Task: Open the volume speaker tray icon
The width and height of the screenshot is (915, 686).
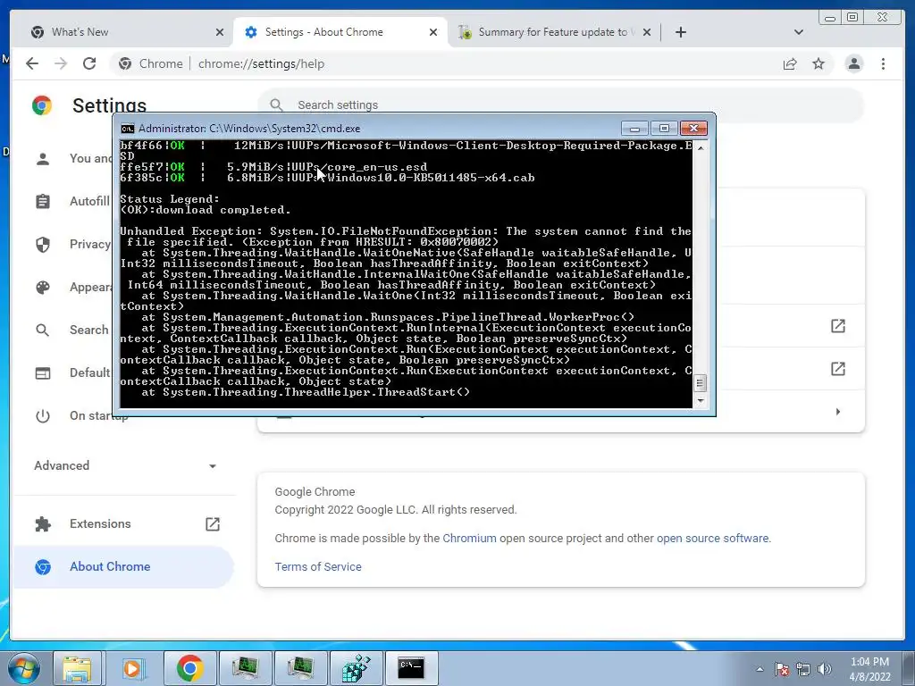Action: (x=824, y=669)
